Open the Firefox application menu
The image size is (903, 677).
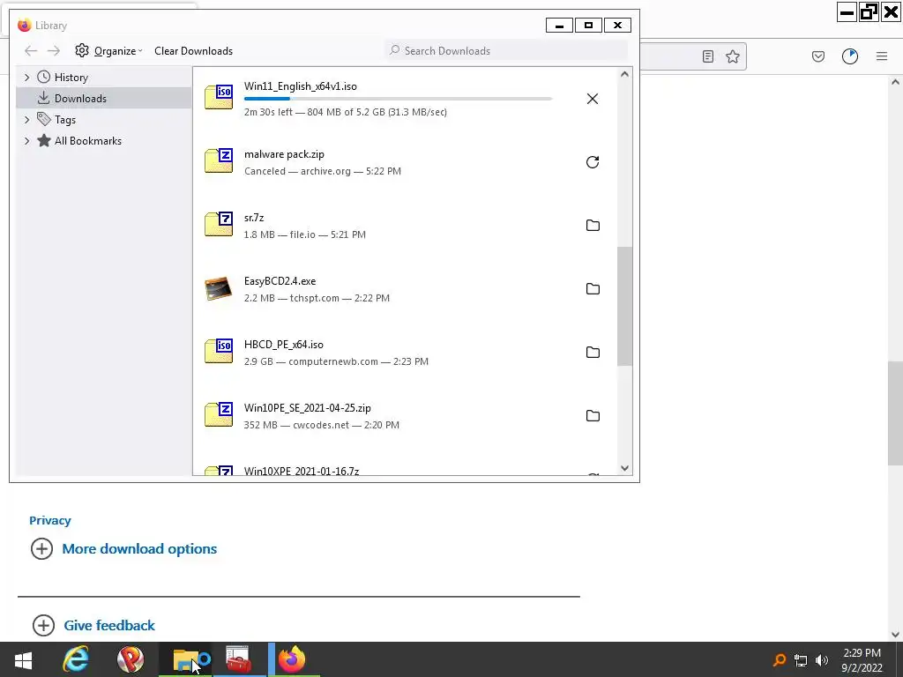pyautogui.click(x=882, y=56)
